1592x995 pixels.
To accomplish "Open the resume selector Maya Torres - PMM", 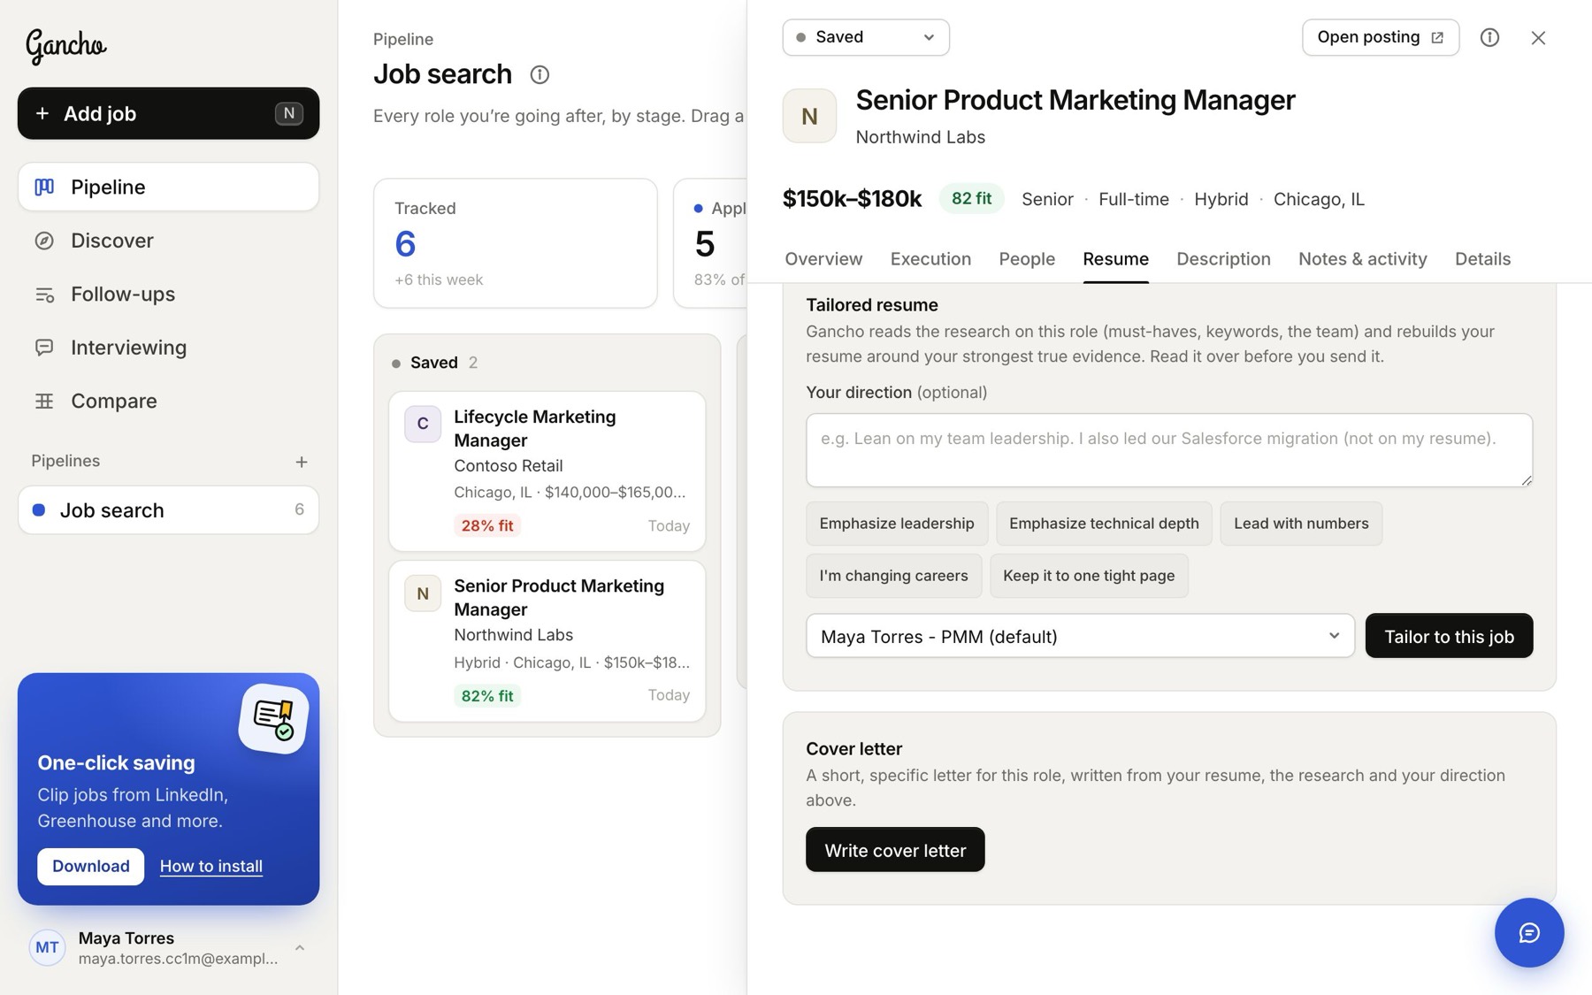I will 1080,636.
